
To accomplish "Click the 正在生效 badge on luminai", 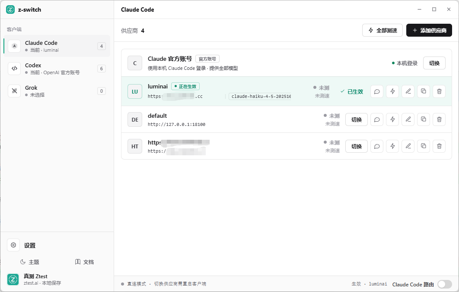I will click(185, 86).
